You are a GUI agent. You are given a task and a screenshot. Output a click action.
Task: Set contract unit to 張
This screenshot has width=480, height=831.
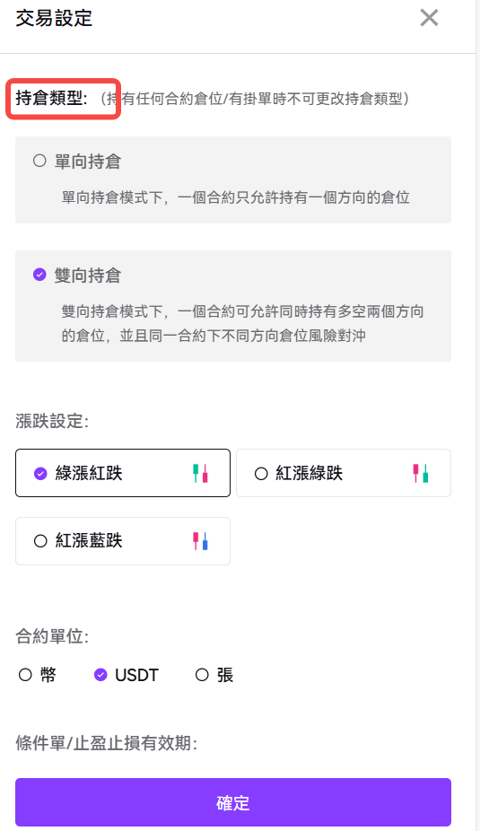[202, 675]
